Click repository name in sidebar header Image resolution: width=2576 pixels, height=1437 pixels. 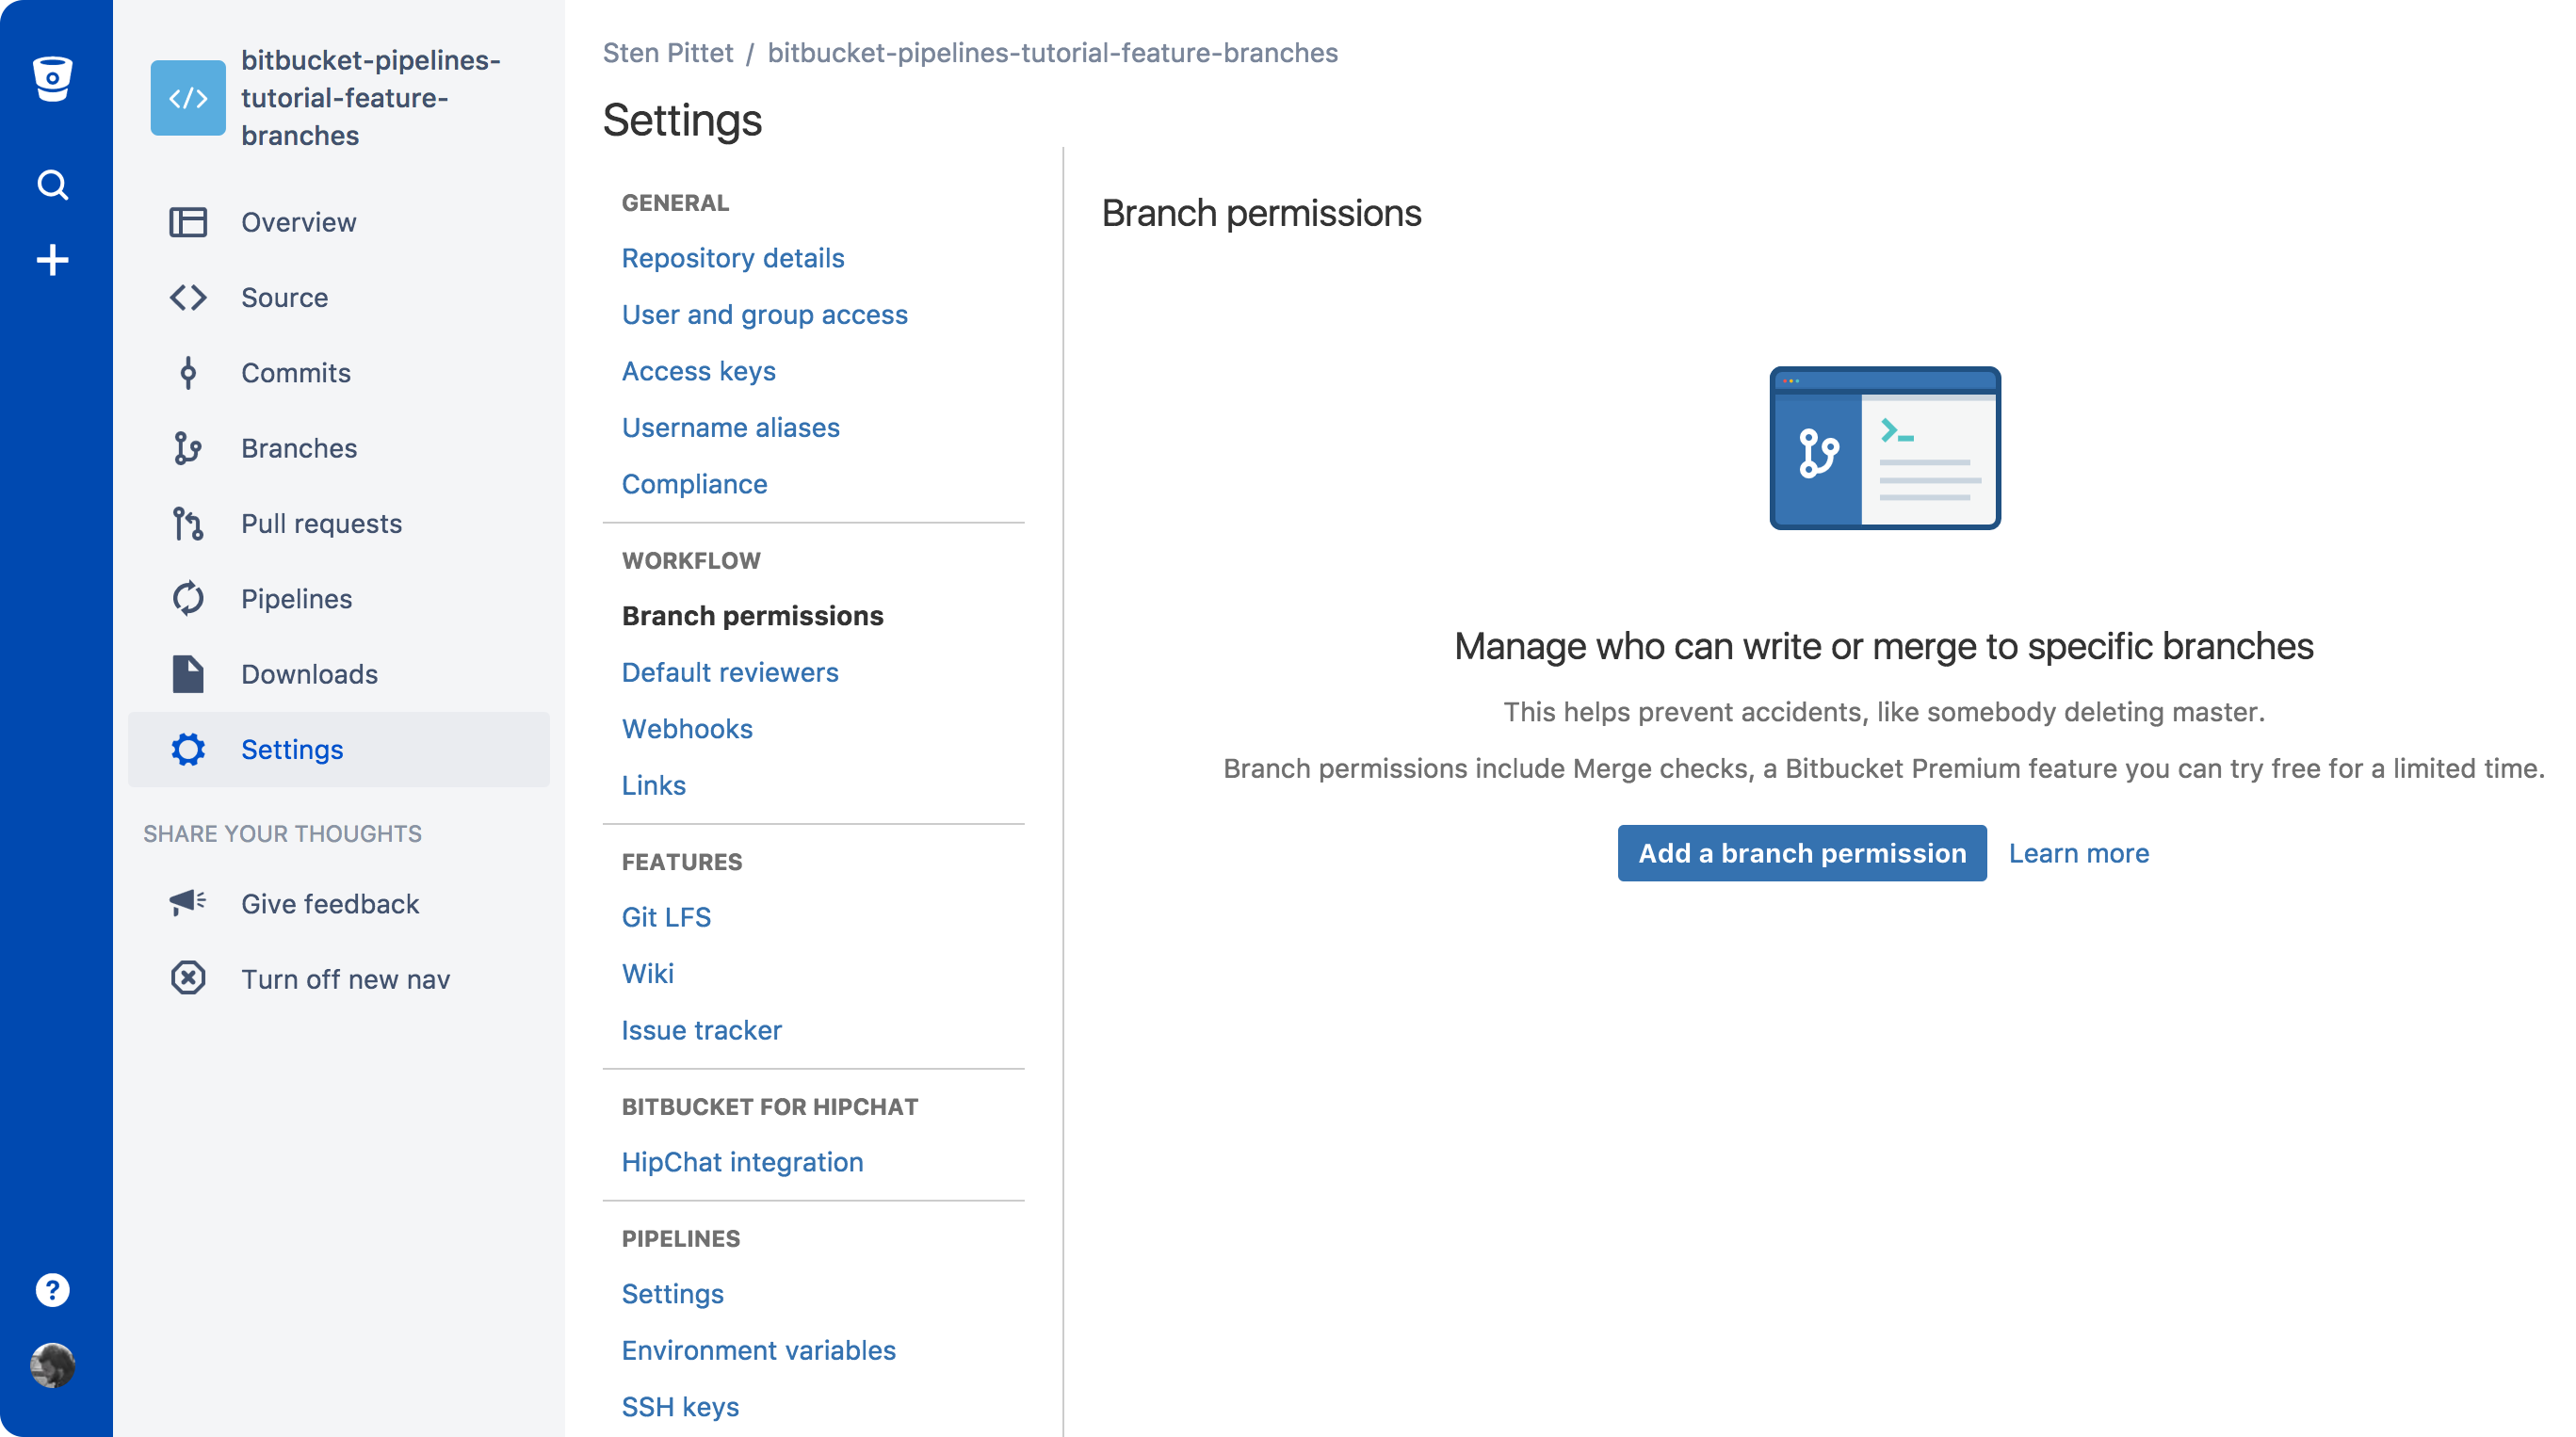[x=370, y=97]
